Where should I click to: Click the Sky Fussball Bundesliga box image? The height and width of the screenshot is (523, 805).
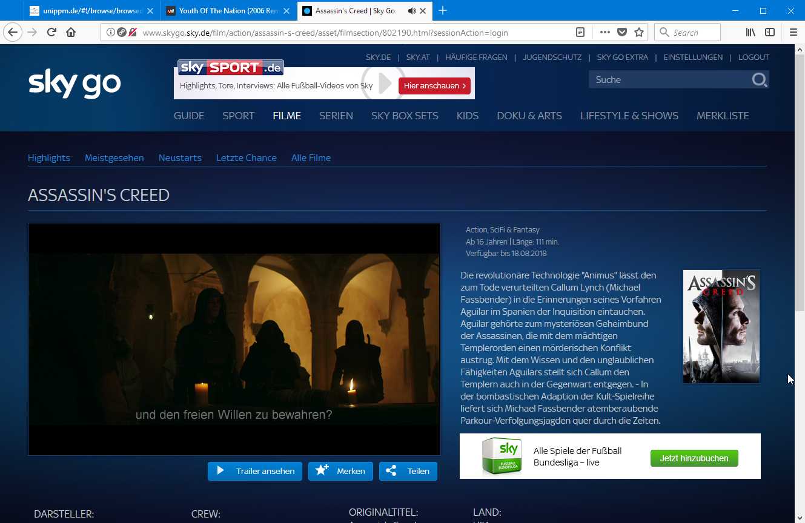point(501,456)
